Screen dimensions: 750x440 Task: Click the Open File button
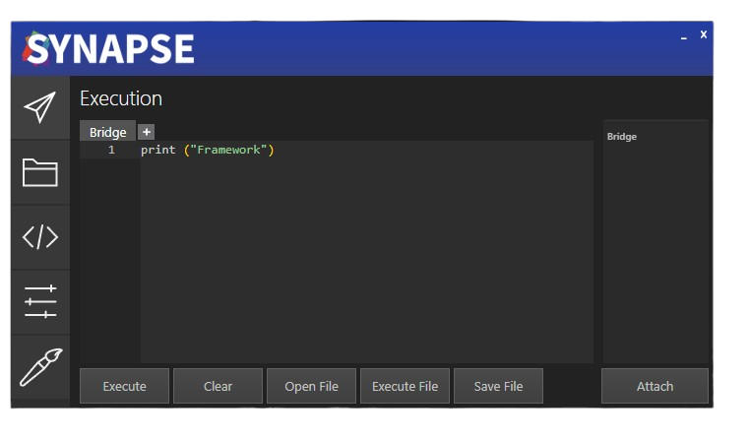point(311,386)
